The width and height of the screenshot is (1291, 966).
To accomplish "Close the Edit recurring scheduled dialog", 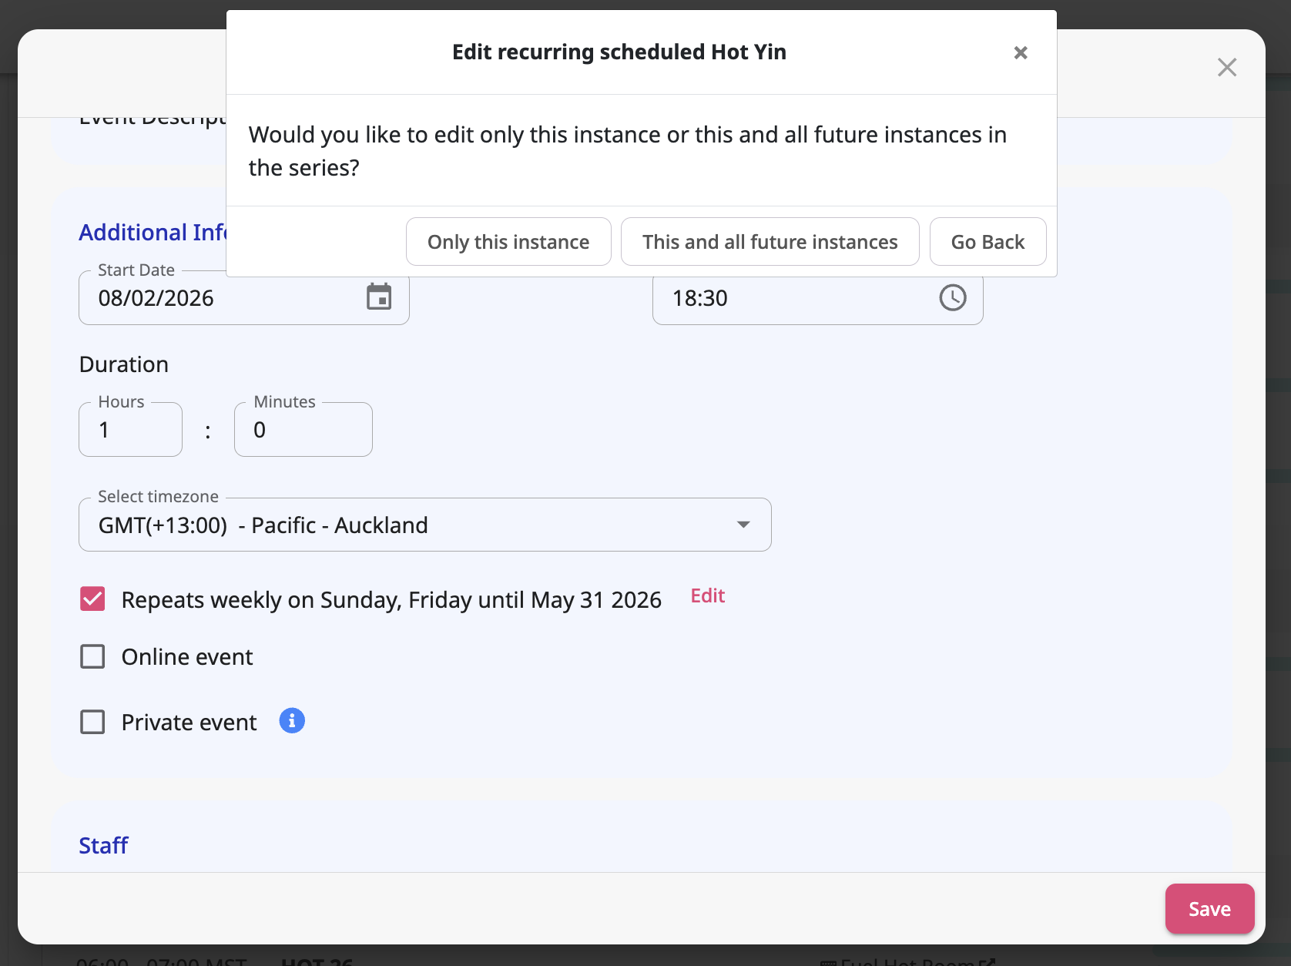I will [x=1021, y=52].
